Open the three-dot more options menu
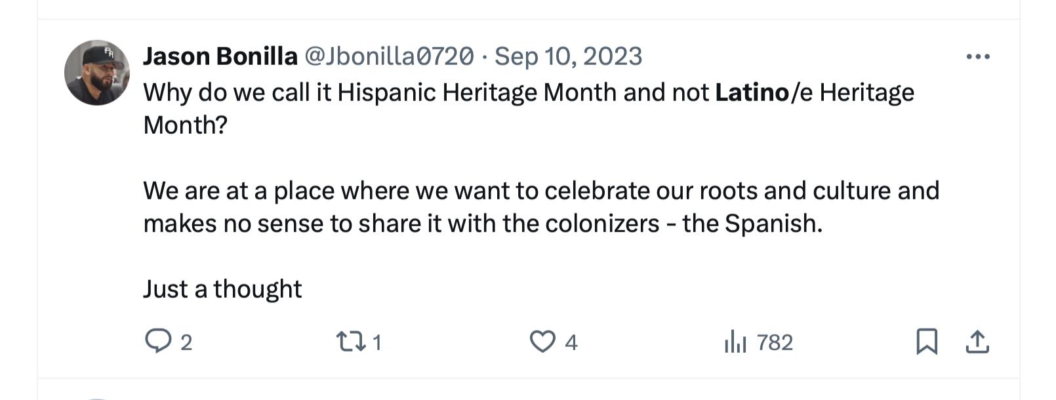 tap(977, 57)
